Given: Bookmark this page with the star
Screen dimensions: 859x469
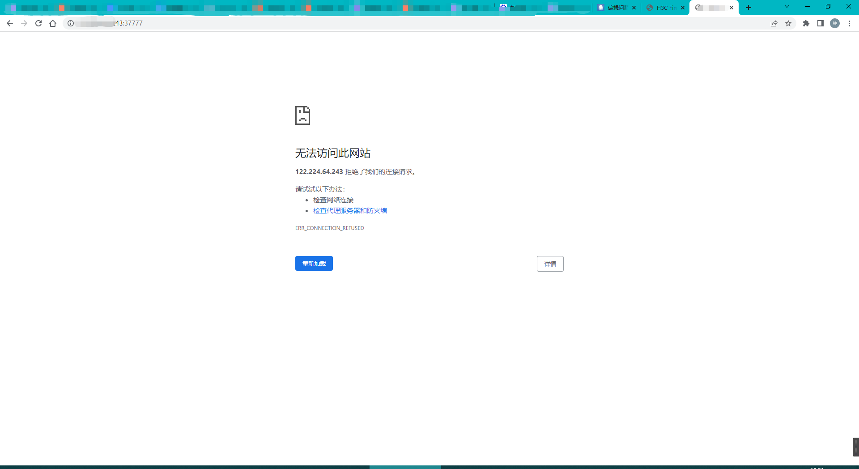Looking at the screenshot, I should (788, 23).
